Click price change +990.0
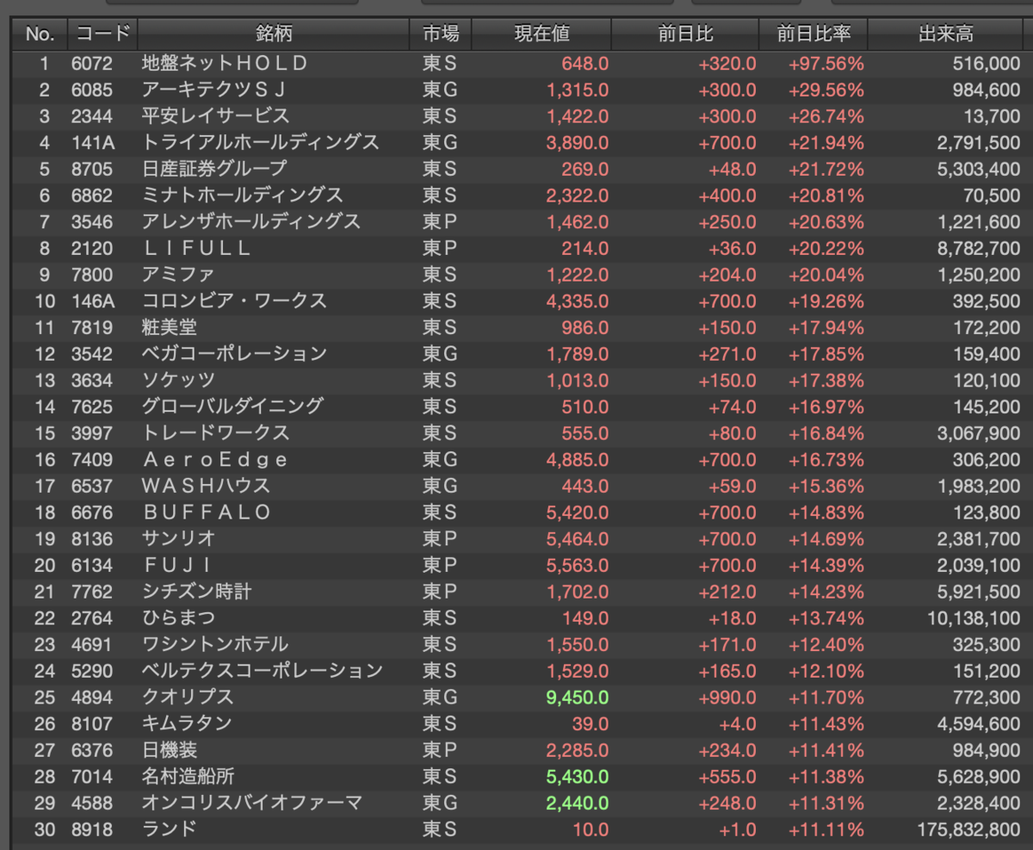The height and width of the screenshot is (850, 1033). (x=727, y=697)
